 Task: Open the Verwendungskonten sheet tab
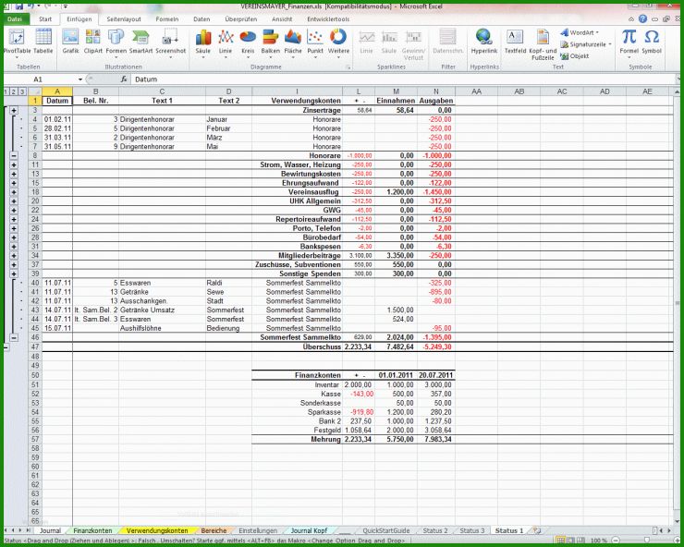point(157,530)
